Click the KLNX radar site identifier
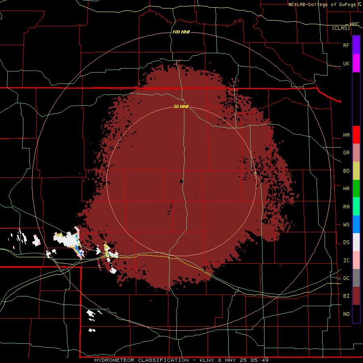Viewport: 363px width, 363px height. (208, 360)
